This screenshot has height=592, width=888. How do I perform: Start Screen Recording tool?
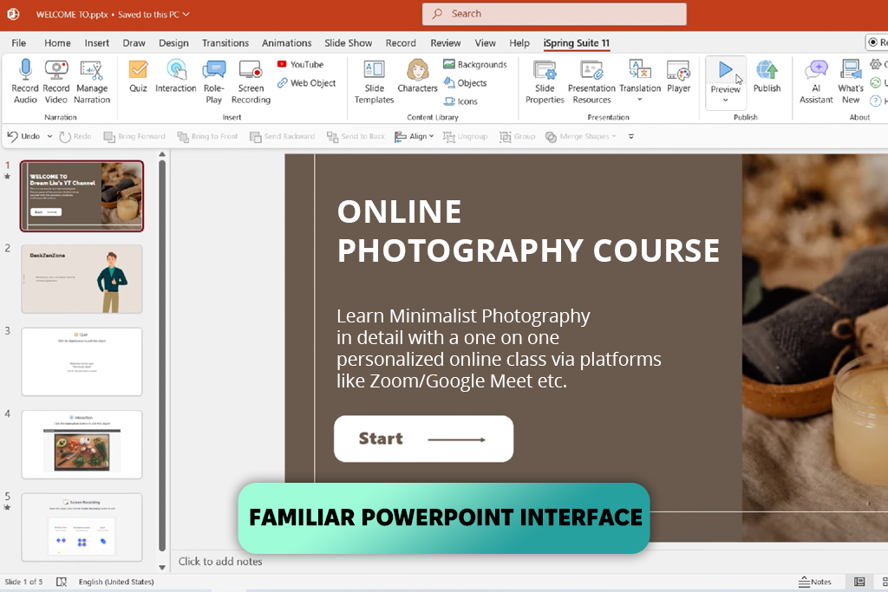click(251, 71)
